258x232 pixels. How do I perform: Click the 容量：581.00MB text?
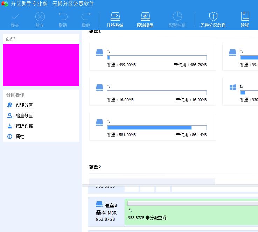pyautogui.click(x=121, y=135)
